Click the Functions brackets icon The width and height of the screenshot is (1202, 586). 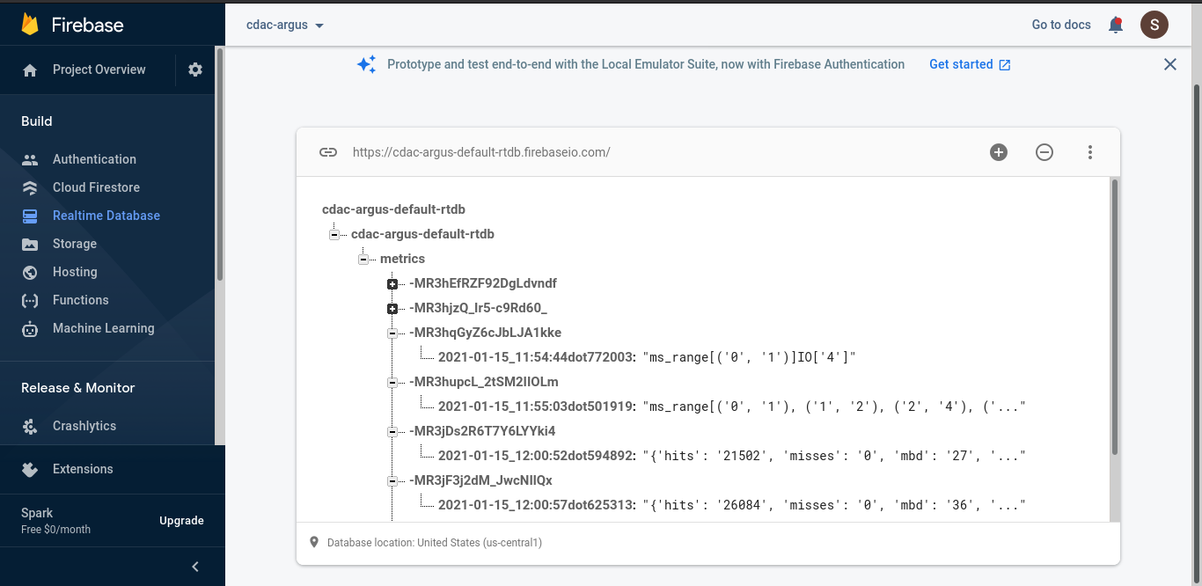pos(30,301)
